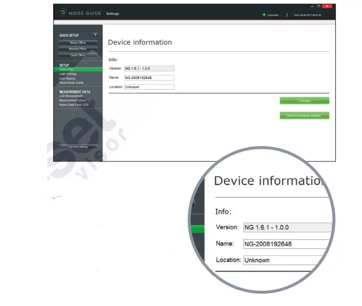Apply the Noisy Office quick setup

pos(78,43)
